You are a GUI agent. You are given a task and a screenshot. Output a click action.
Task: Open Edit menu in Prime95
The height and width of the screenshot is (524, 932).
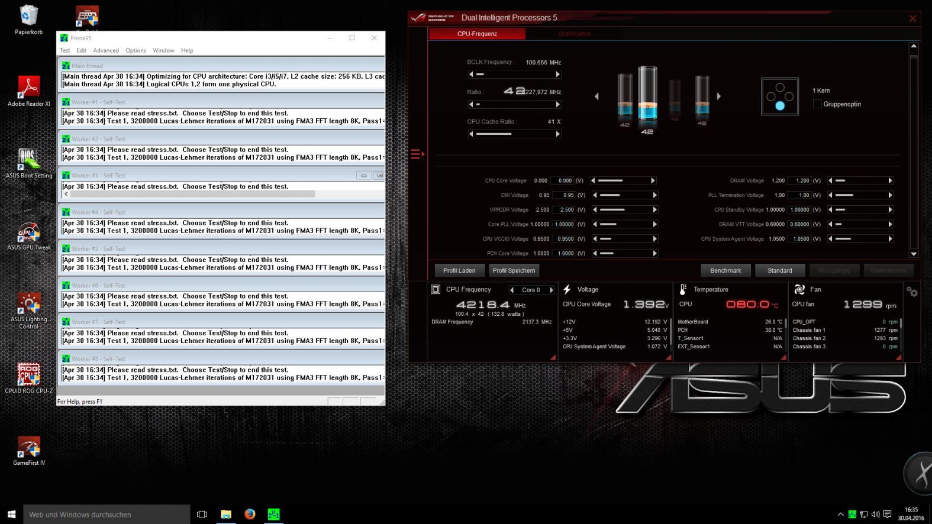click(x=81, y=50)
